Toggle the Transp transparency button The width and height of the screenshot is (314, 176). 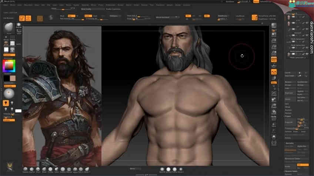pos(274,125)
